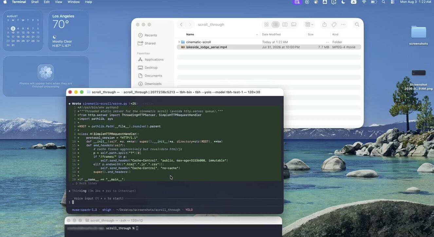Go back in the Finder window
This screenshot has width=434, height=237.
tap(181, 25)
